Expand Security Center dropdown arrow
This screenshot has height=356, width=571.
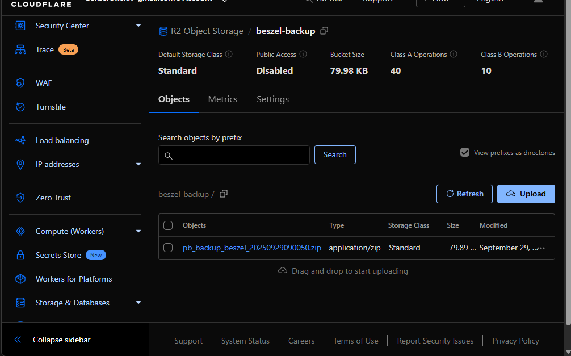[138, 26]
